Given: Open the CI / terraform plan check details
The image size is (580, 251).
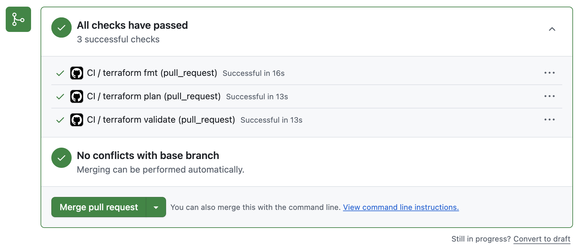Looking at the screenshot, I should (154, 96).
